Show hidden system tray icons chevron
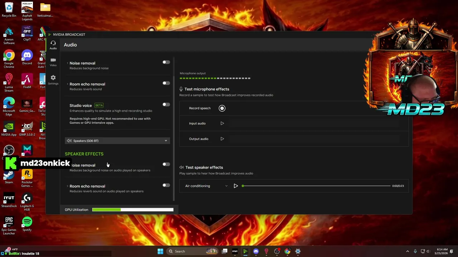 click(x=407, y=251)
